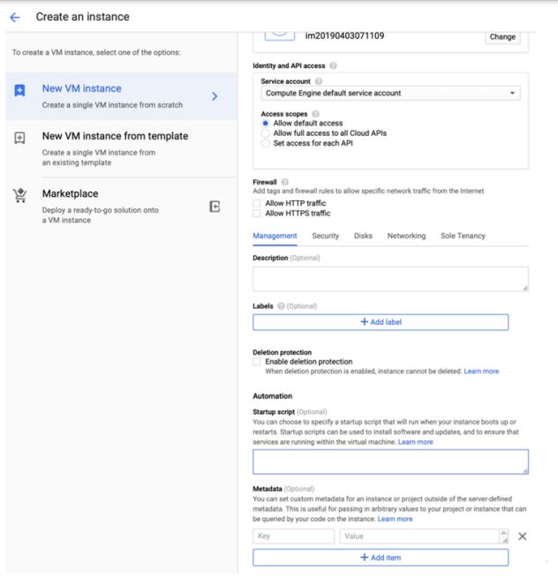Tick Enable deletion protection checkbox
558x578 pixels.
point(257,362)
